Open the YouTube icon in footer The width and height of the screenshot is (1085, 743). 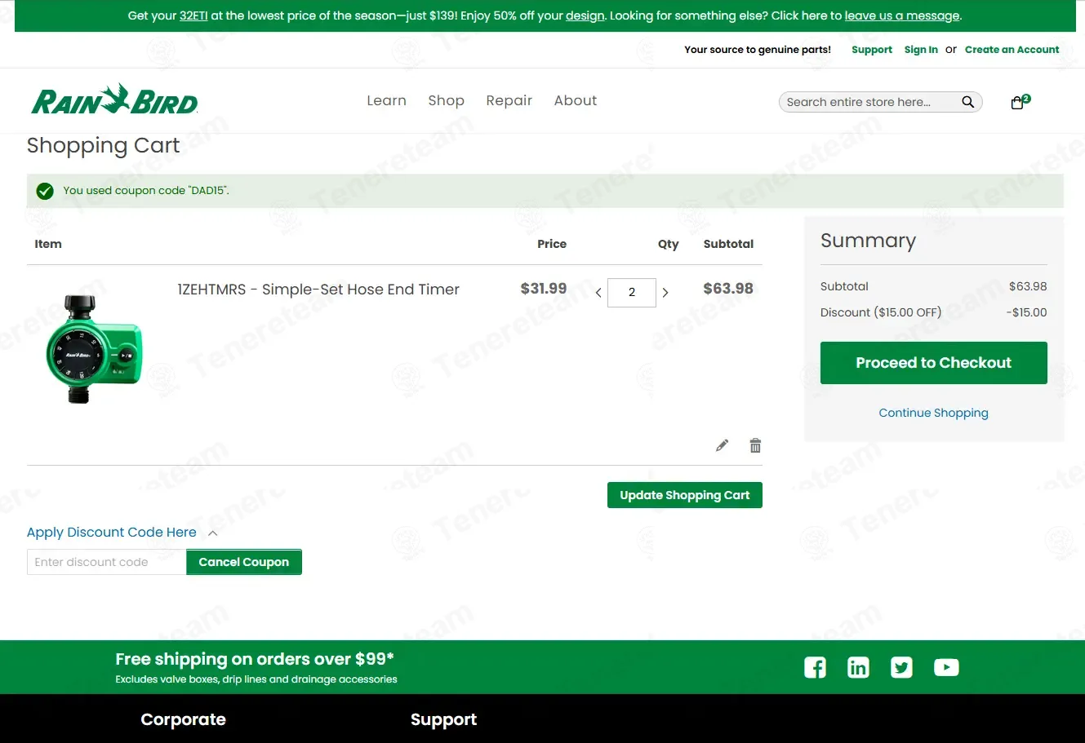point(946,667)
